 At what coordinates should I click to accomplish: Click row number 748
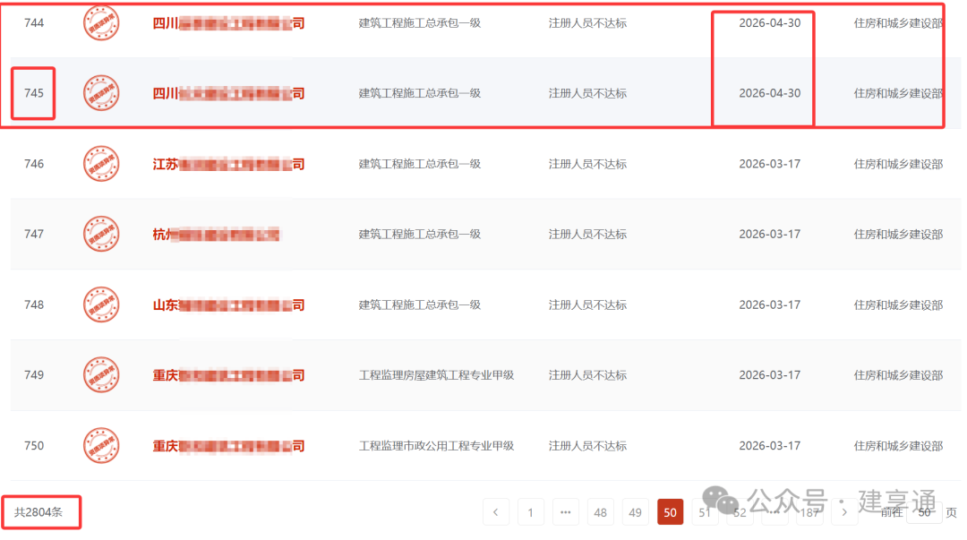coord(34,304)
